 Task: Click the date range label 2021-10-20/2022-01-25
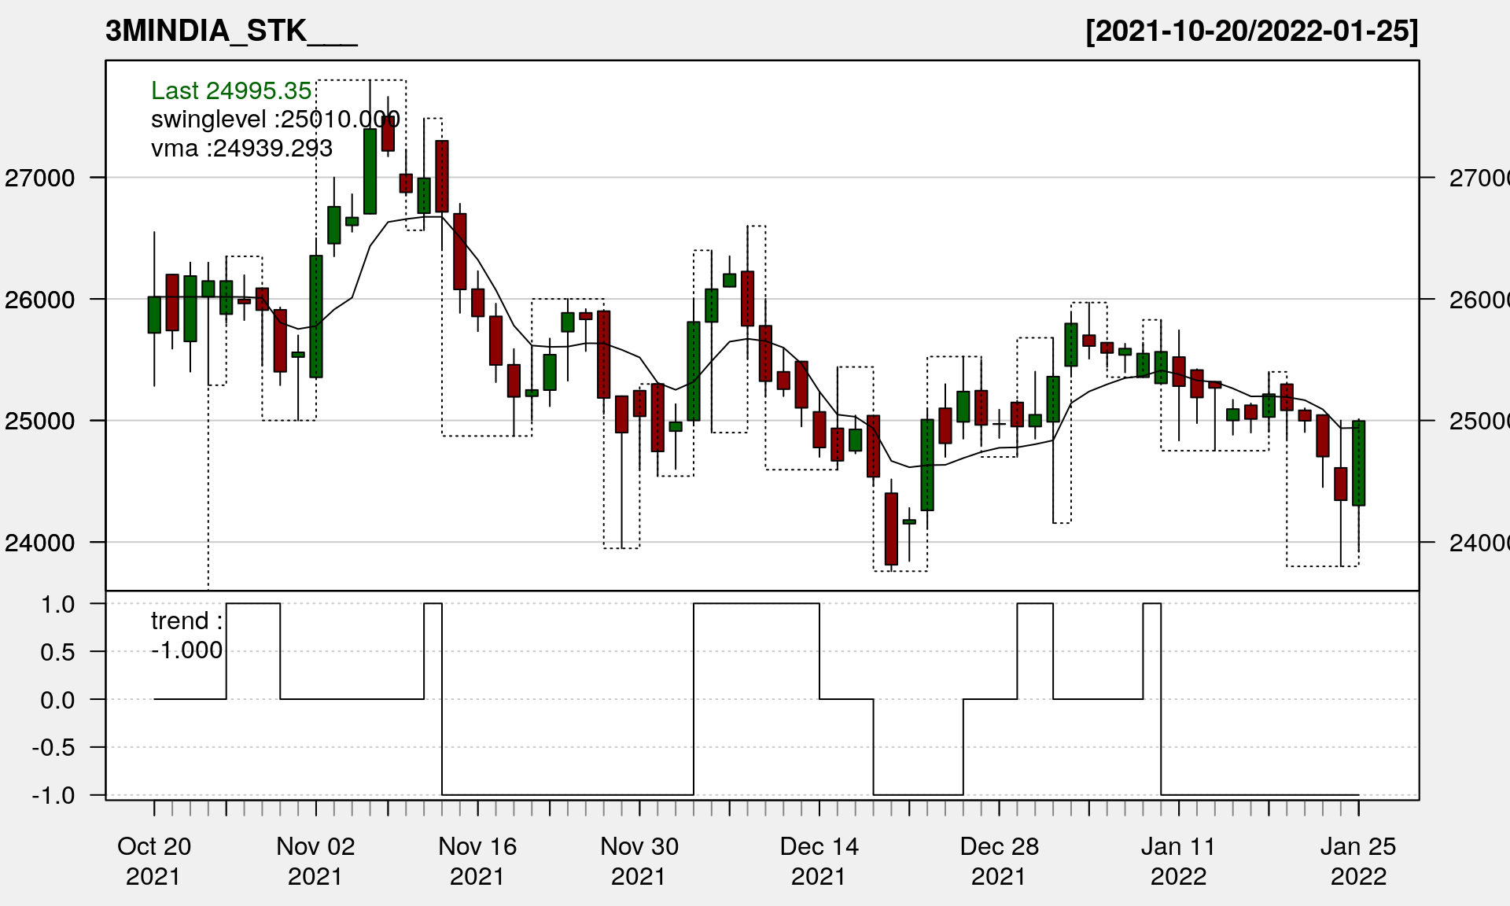pos(1250,31)
